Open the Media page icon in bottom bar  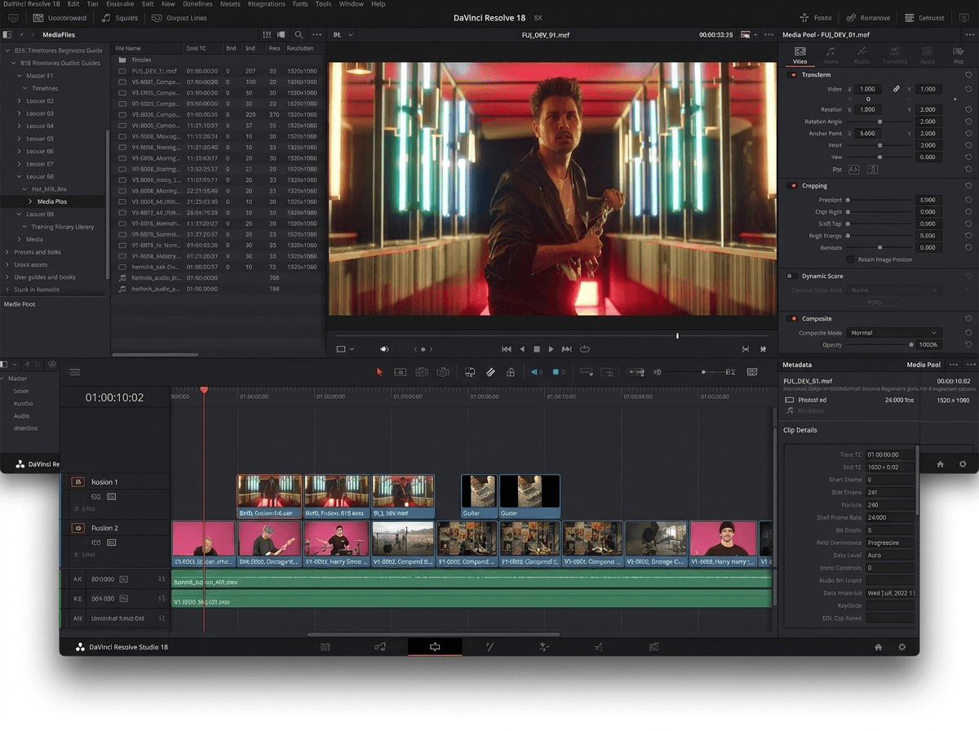[326, 647]
